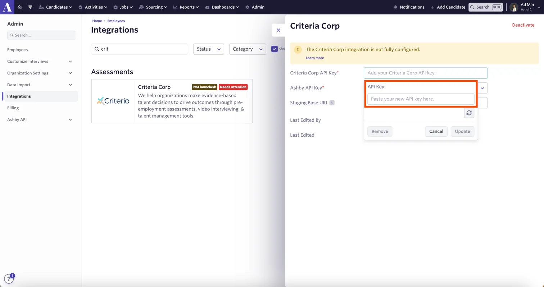Click the Ashby logo in the top bar

(x=7, y=7)
